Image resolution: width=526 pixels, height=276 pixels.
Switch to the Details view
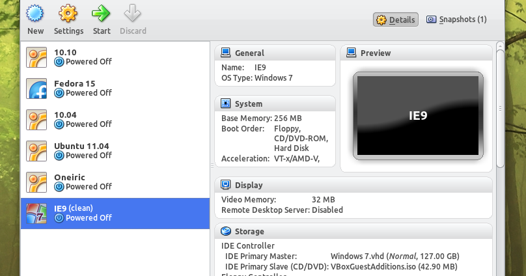click(396, 20)
